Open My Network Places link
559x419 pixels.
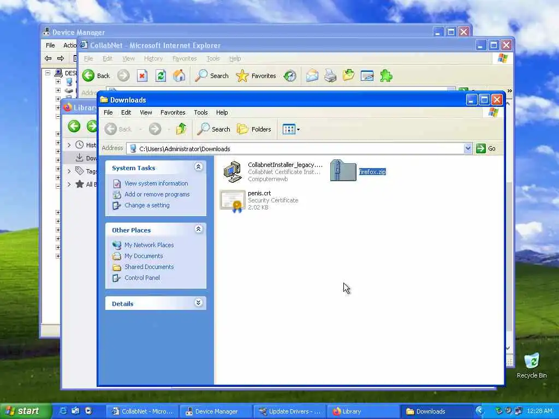click(149, 245)
